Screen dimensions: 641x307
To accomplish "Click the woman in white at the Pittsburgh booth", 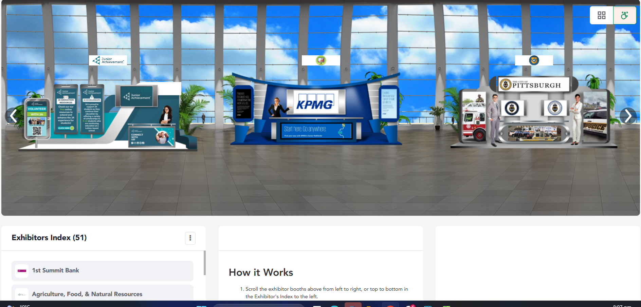I will pos(576,119).
